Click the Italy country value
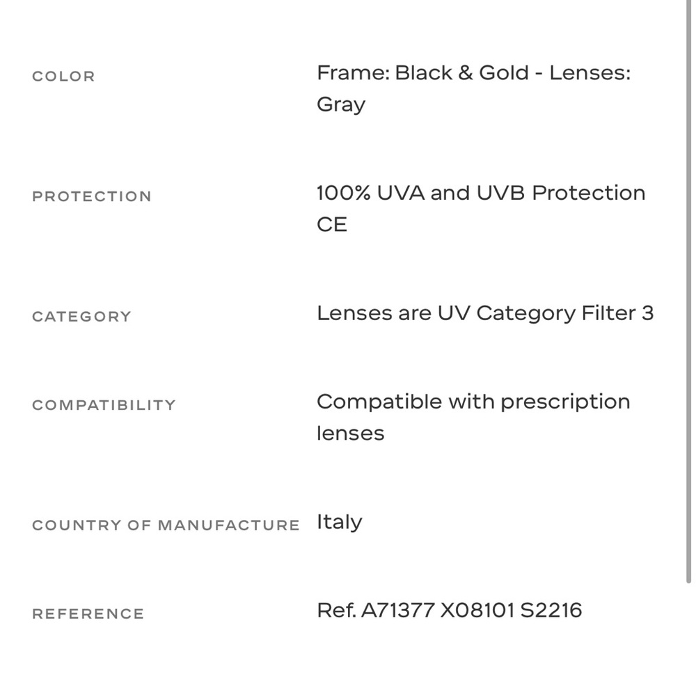This screenshot has height=696, width=696. pos(339,523)
